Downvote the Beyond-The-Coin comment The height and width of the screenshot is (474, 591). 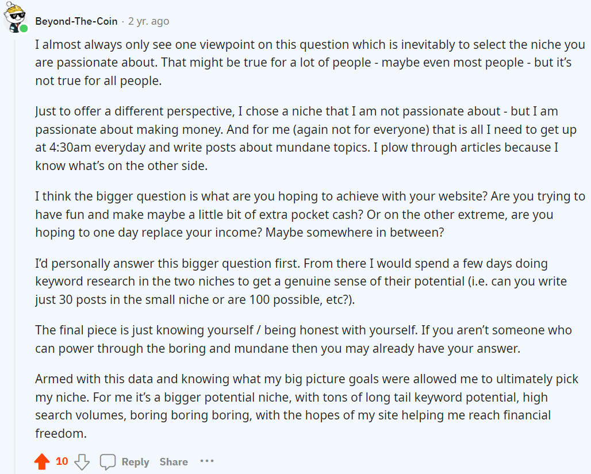[82, 462]
